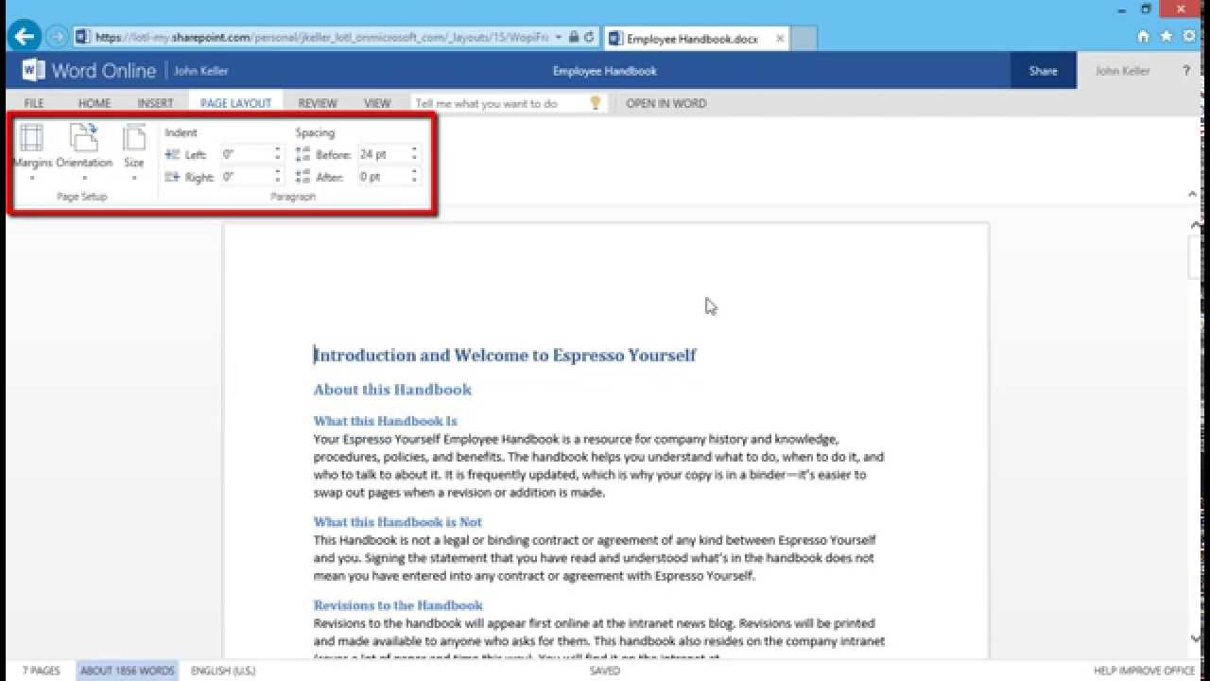The height and width of the screenshot is (681, 1210).
Task: Click the What this Handbook Is heading
Action: [386, 421]
